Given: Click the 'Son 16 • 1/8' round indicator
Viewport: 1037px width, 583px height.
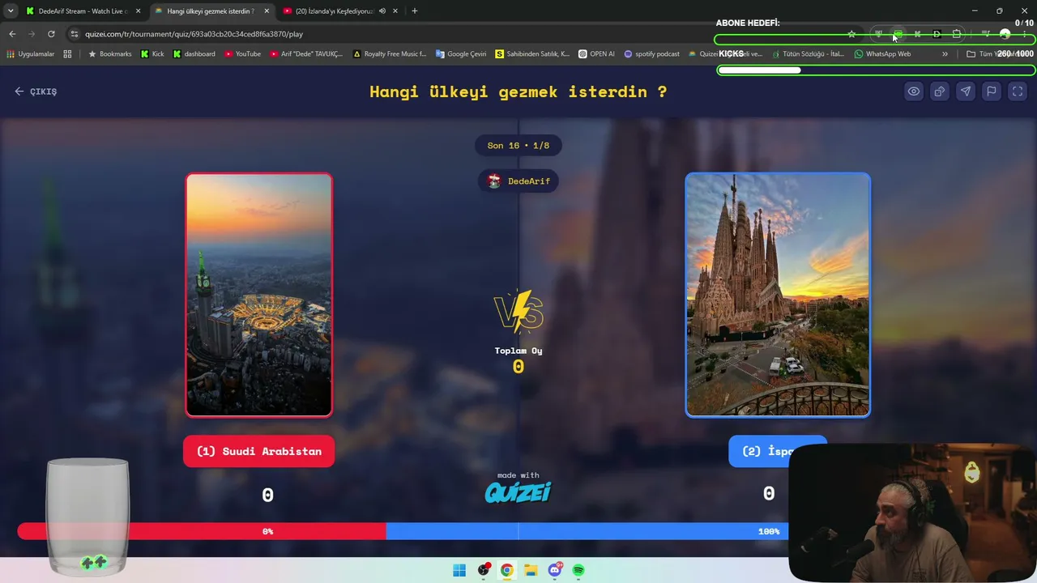Looking at the screenshot, I should click(518, 146).
